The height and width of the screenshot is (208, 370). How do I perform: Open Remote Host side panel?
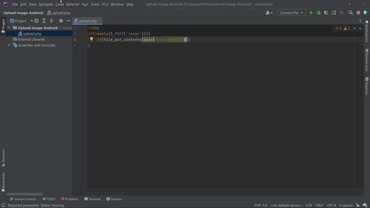(x=367, y=60)
